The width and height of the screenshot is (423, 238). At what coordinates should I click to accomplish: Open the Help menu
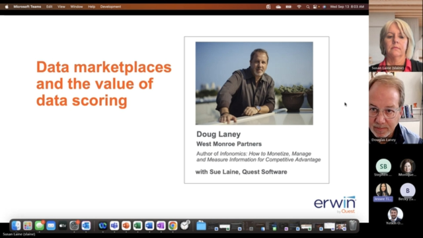tap(91, 7)
